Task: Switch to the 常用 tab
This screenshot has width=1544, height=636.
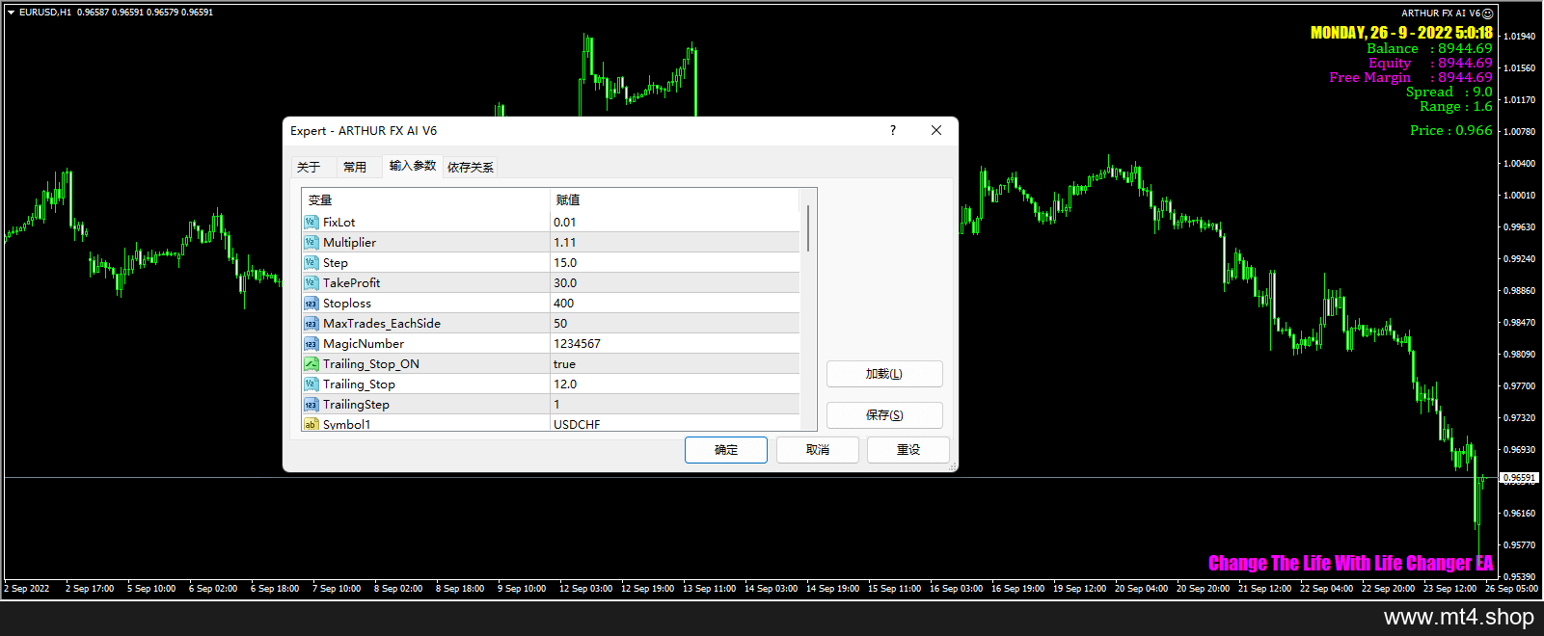Action: (x=355, y=168)
